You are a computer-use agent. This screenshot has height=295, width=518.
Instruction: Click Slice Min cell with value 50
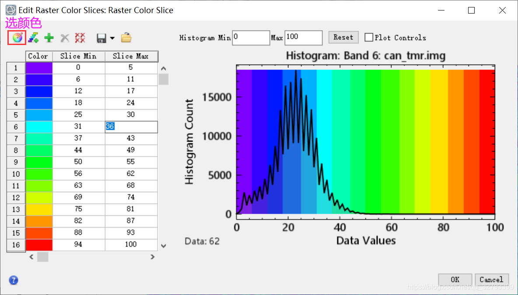point(79,162)
